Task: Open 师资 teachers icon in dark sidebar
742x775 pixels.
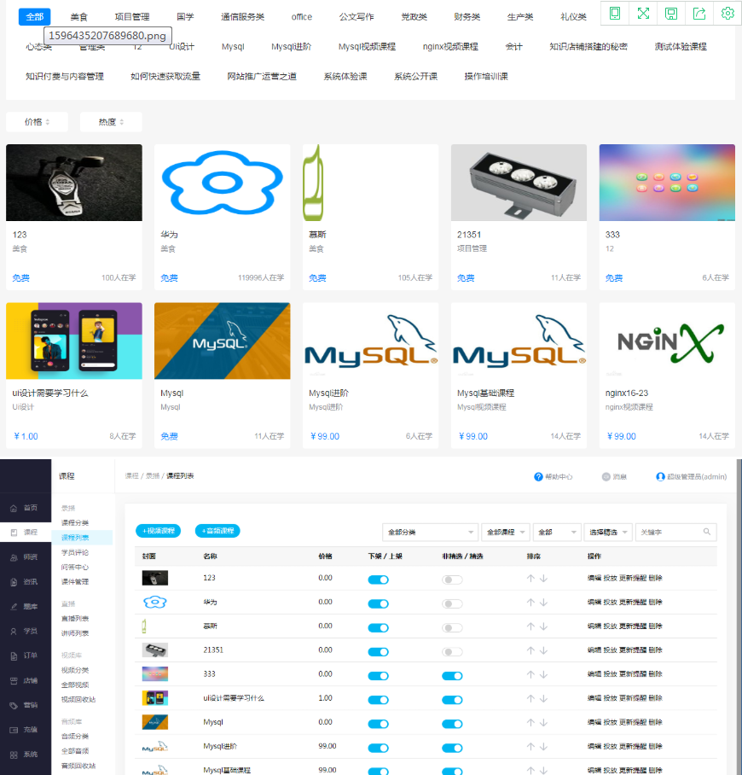Action: coord(14,557)
